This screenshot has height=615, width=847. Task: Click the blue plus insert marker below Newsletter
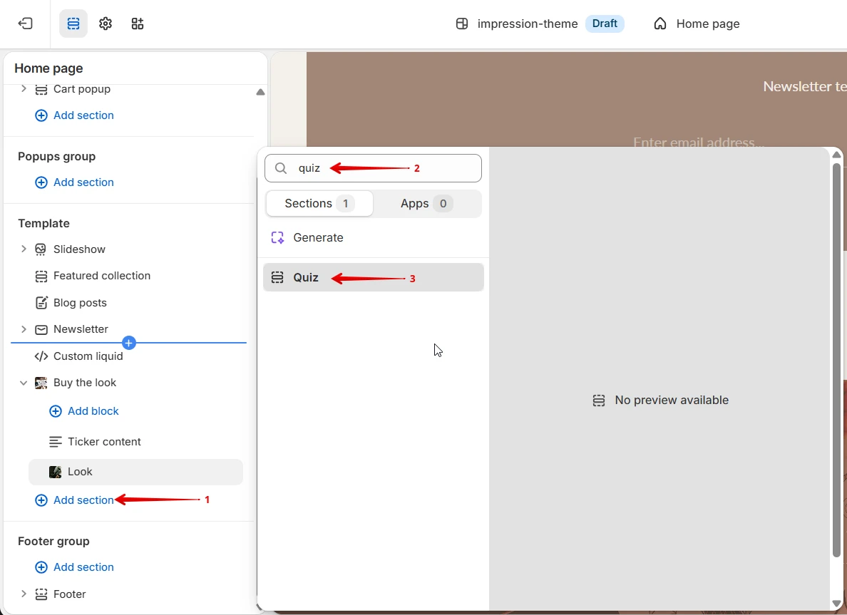click(128, 343)
